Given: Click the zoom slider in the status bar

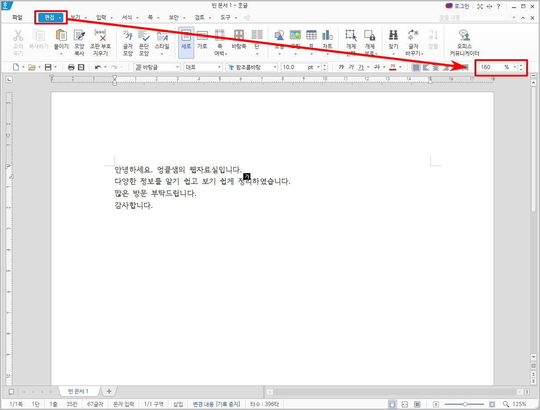Looking at the screenshot, I should [465, 404].
